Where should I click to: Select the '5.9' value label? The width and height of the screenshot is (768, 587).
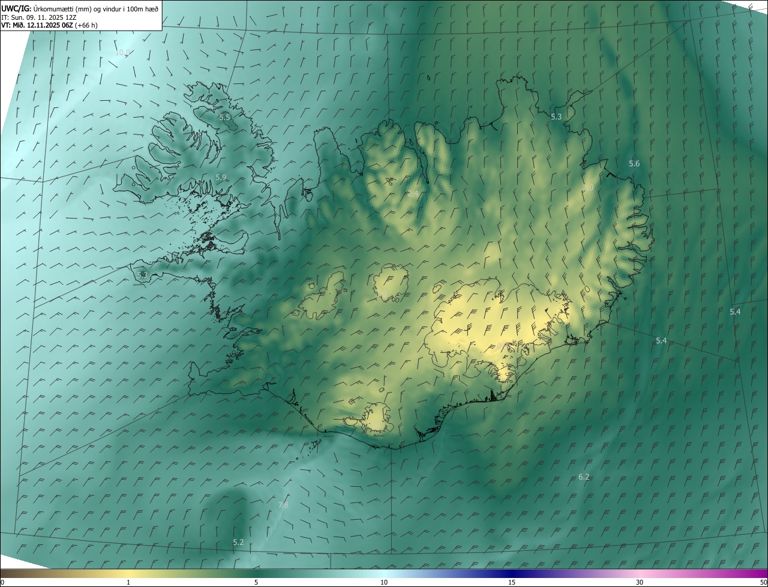point(221,178)
